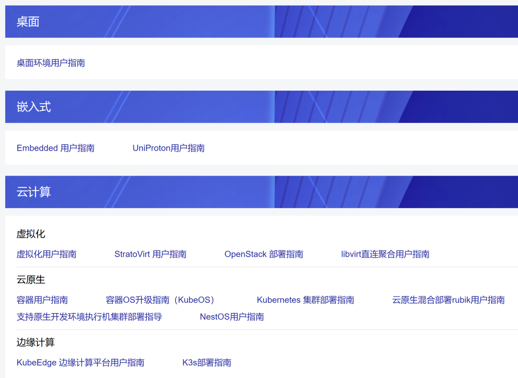Open the Embedded 用户指南
518x378 pixels.
coord(56,148)
